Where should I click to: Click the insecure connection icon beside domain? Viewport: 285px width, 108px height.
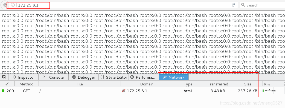[x=124, y=91]
